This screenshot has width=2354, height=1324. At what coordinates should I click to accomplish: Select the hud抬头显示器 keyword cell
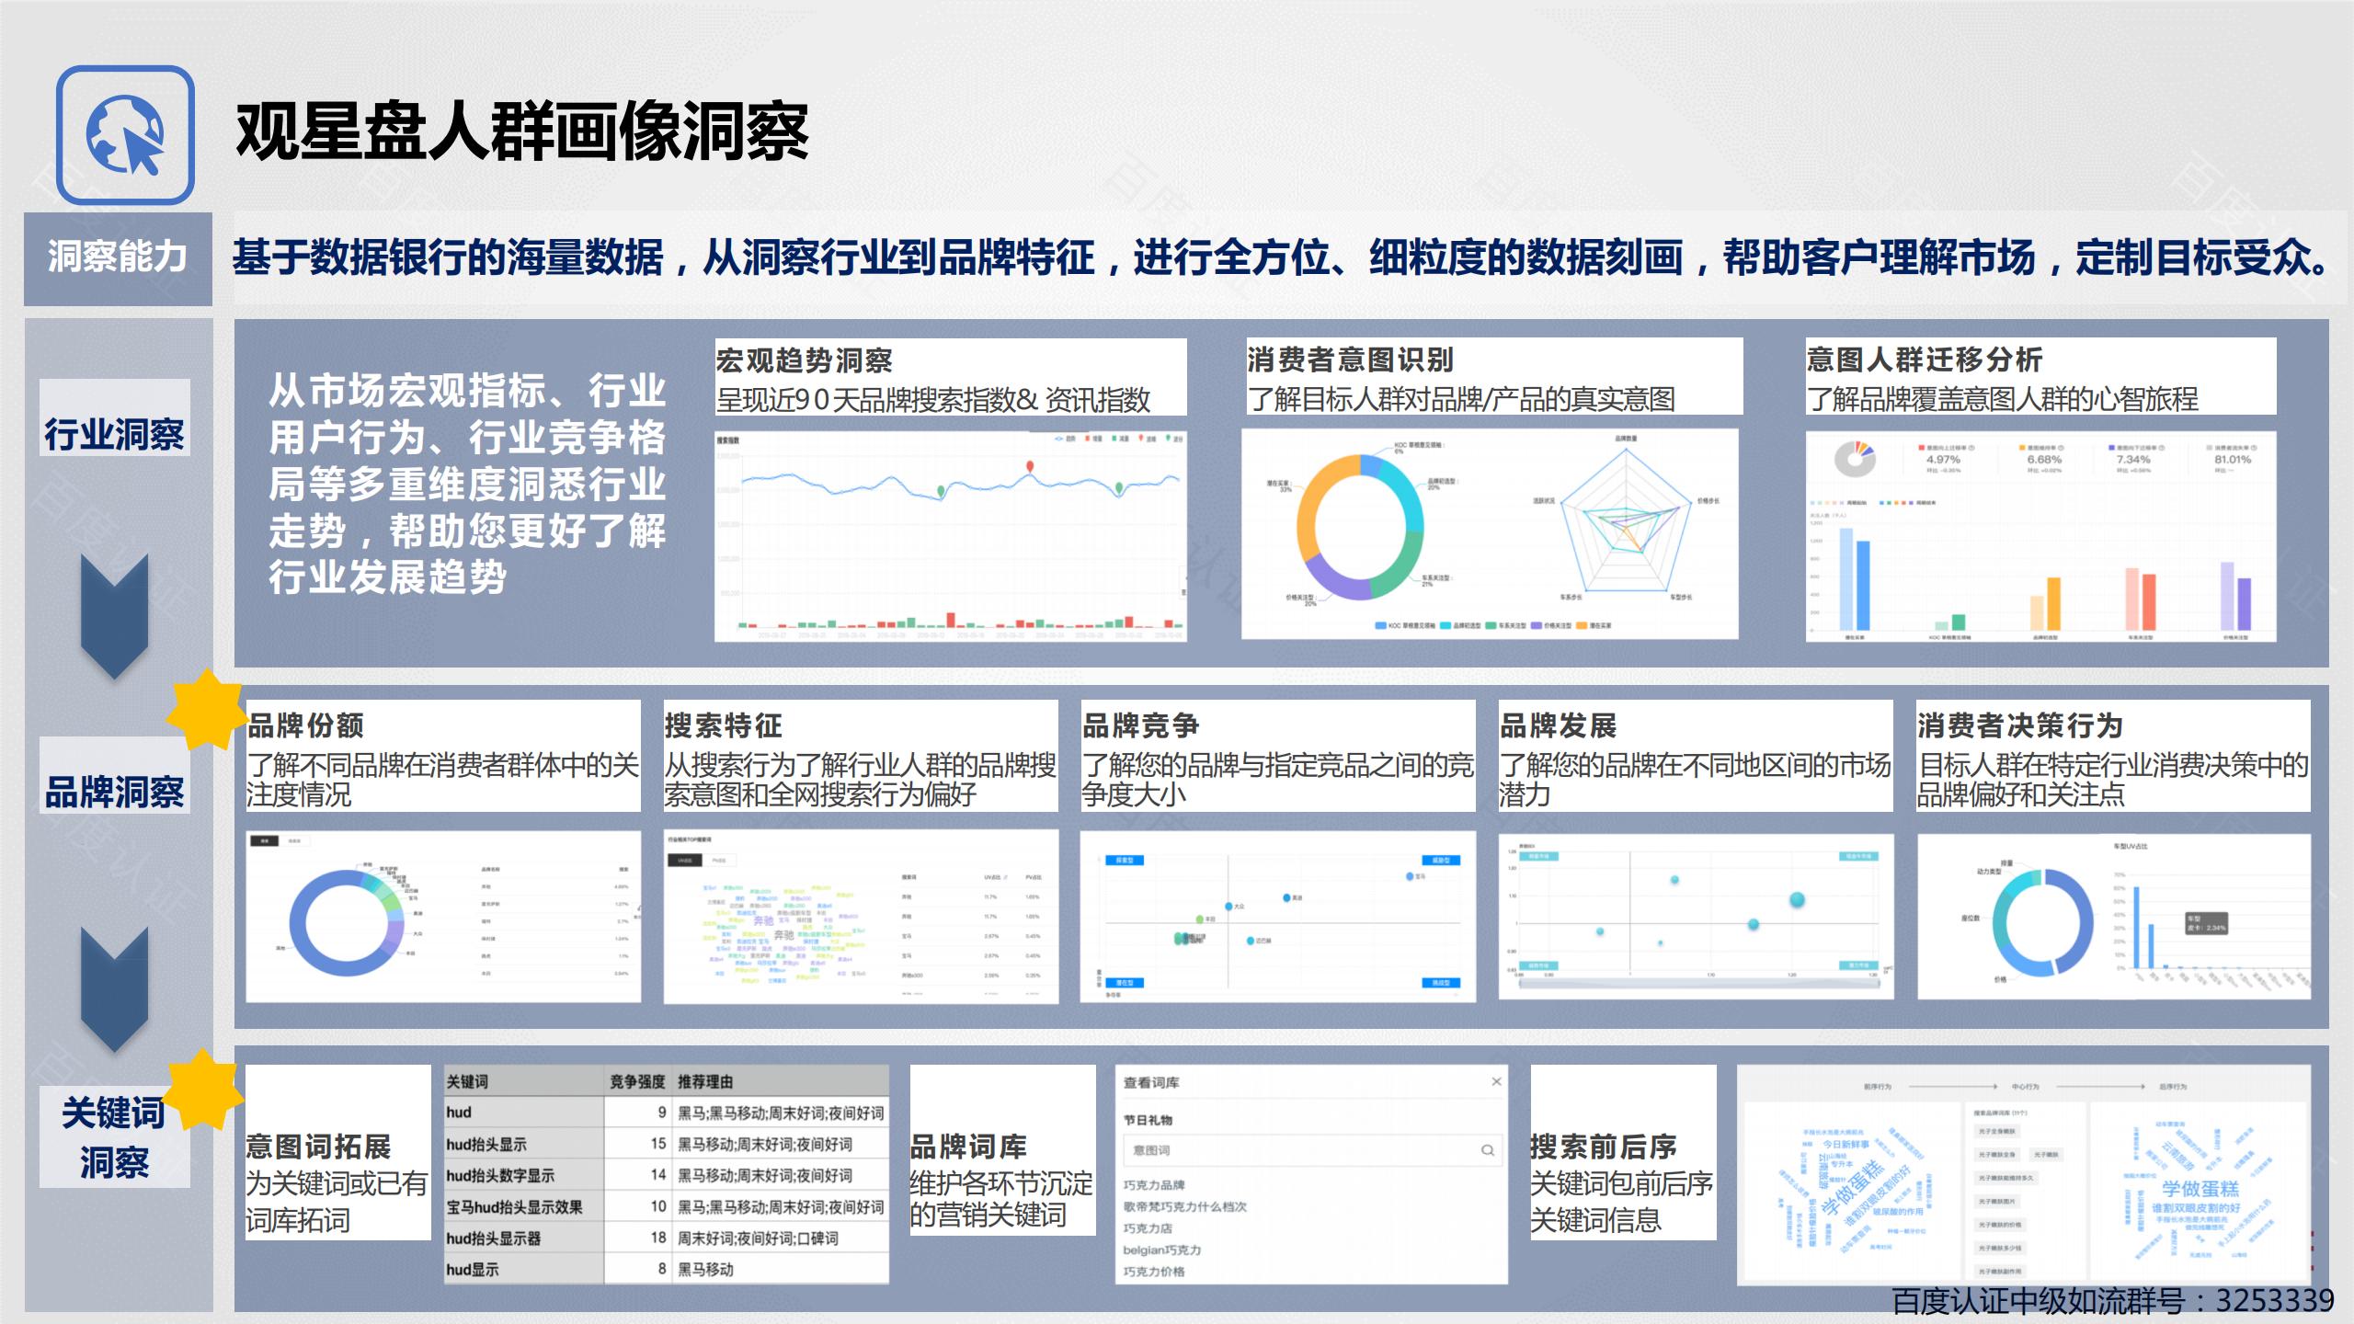(523, 1238)
